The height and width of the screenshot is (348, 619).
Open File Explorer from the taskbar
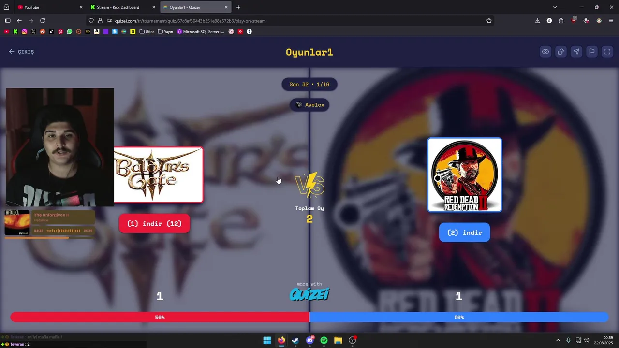tap(338, 340)
